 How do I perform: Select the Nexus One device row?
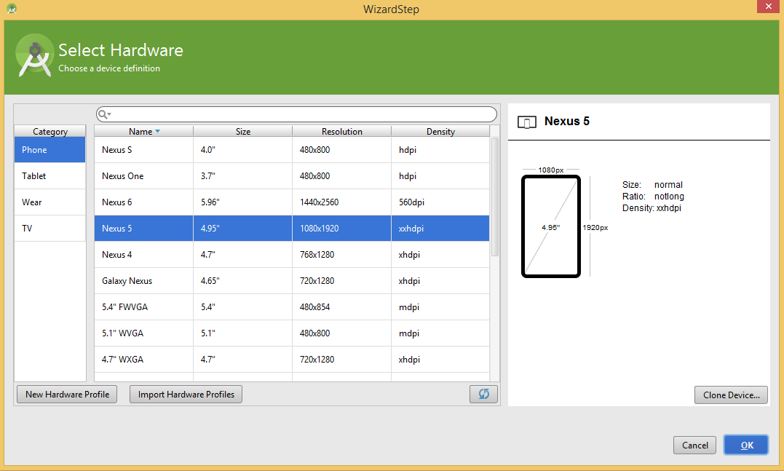(x=292, y=176)
